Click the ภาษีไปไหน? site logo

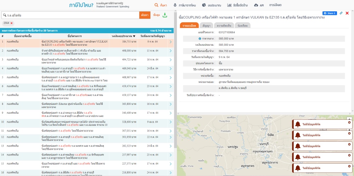click(81, 5)
